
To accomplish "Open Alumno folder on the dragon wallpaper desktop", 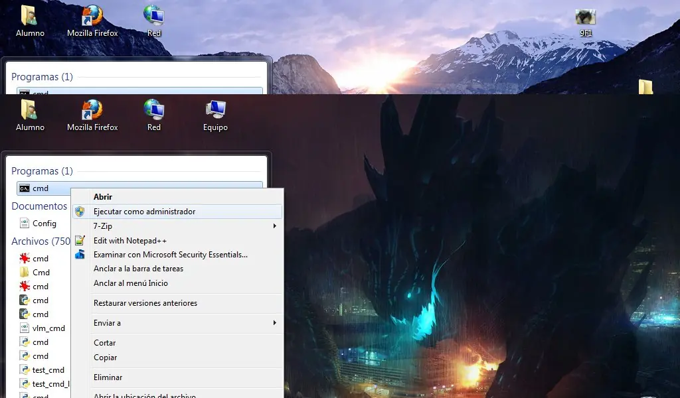I will (x=30, y=115).
